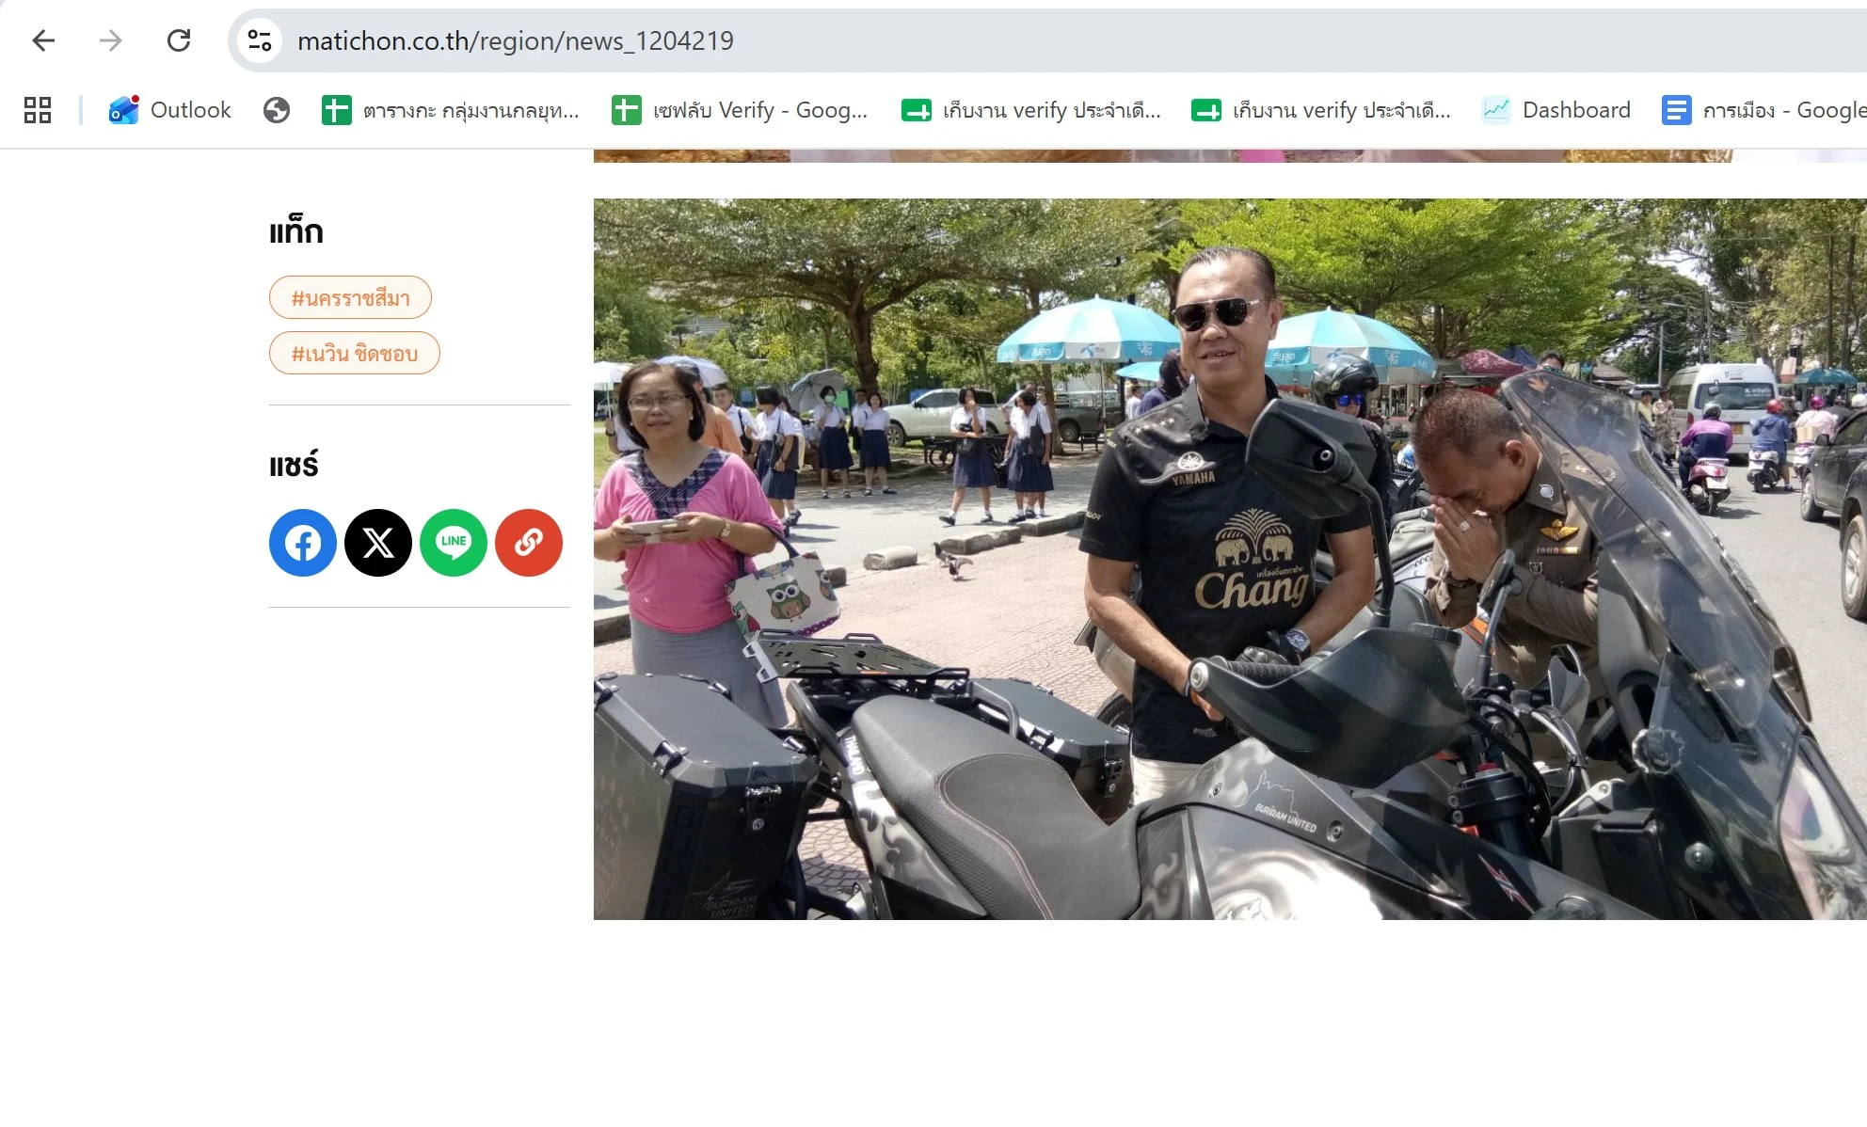
Task: Select the #นครราชสีมา tag
Action: click(350, 297)
